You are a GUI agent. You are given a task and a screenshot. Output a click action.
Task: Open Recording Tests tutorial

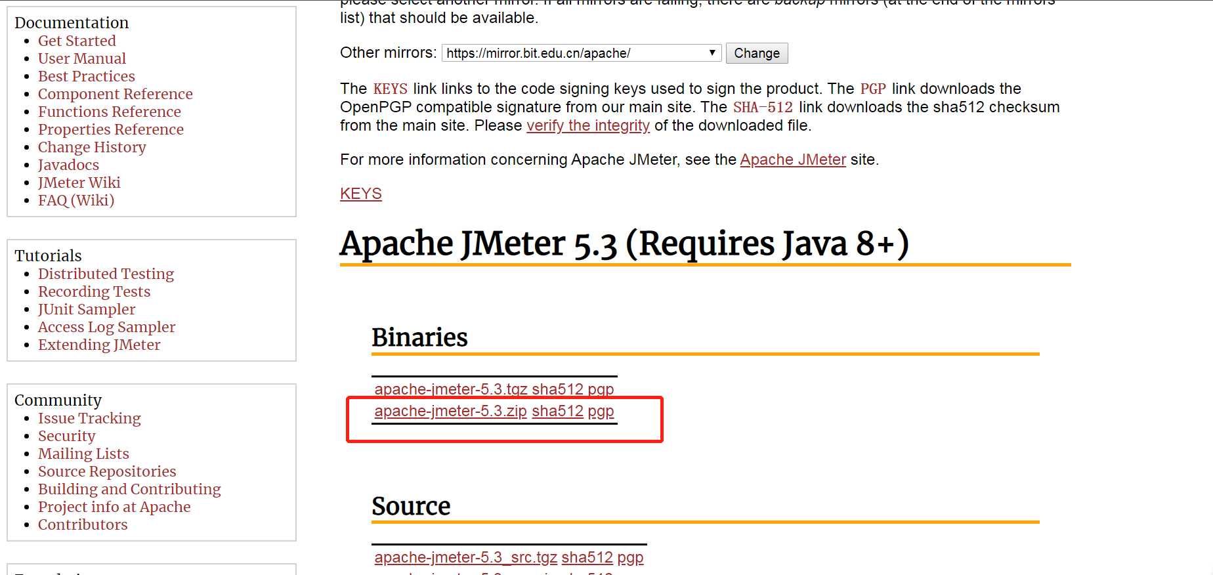click(x=94, y=291)
